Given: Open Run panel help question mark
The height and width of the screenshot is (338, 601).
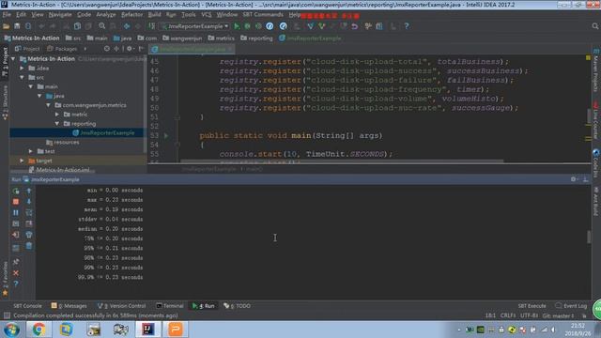Looking at the screenshot, I should 16,284.
